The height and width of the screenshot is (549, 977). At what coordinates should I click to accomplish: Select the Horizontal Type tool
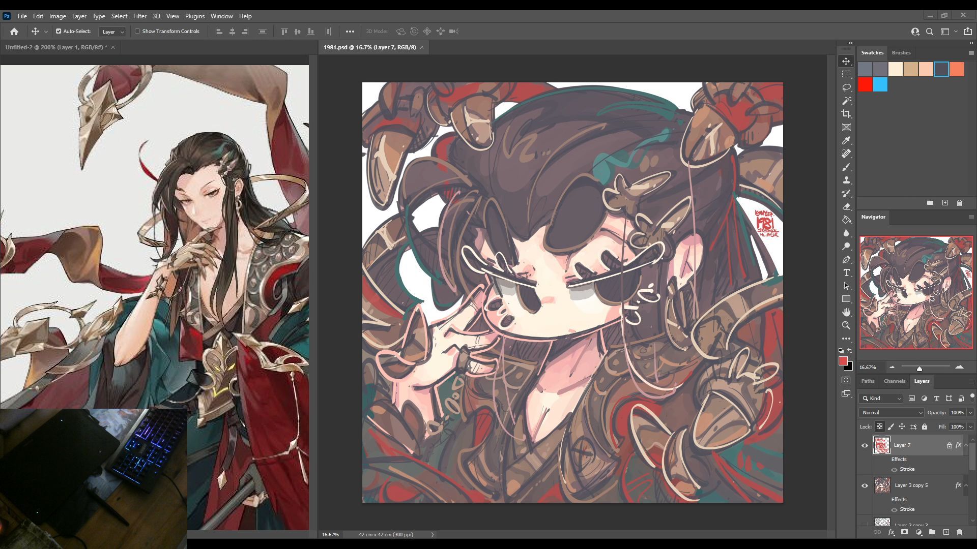pyautogui.click(x=846, y=273)
